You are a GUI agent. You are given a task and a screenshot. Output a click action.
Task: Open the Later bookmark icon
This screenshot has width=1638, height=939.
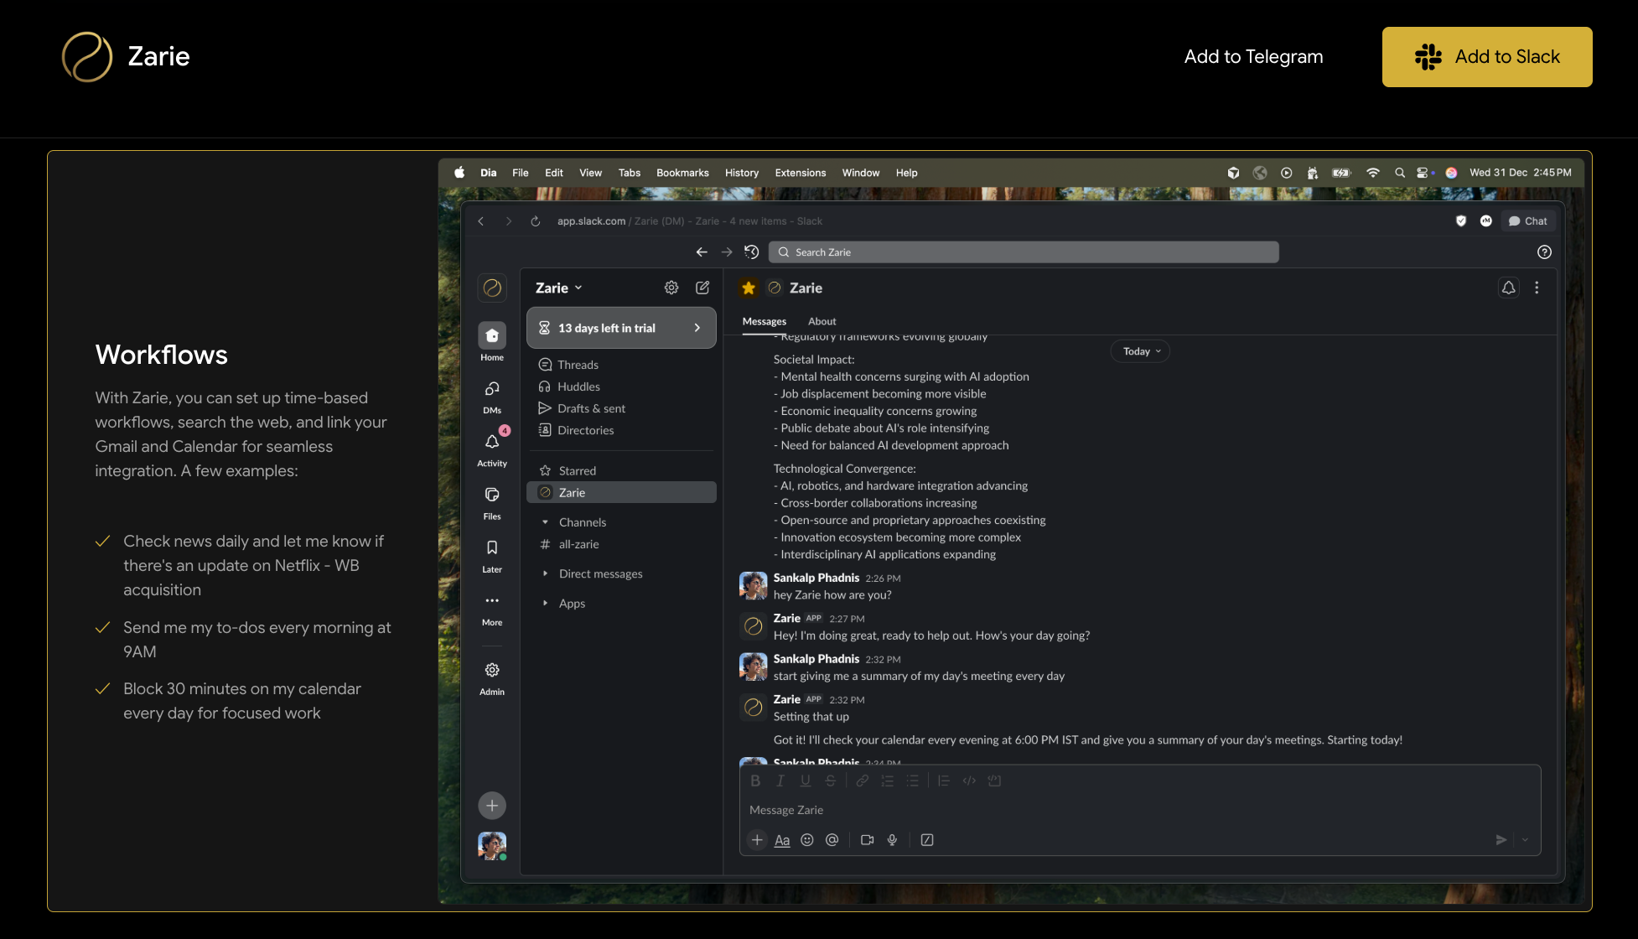492,547
